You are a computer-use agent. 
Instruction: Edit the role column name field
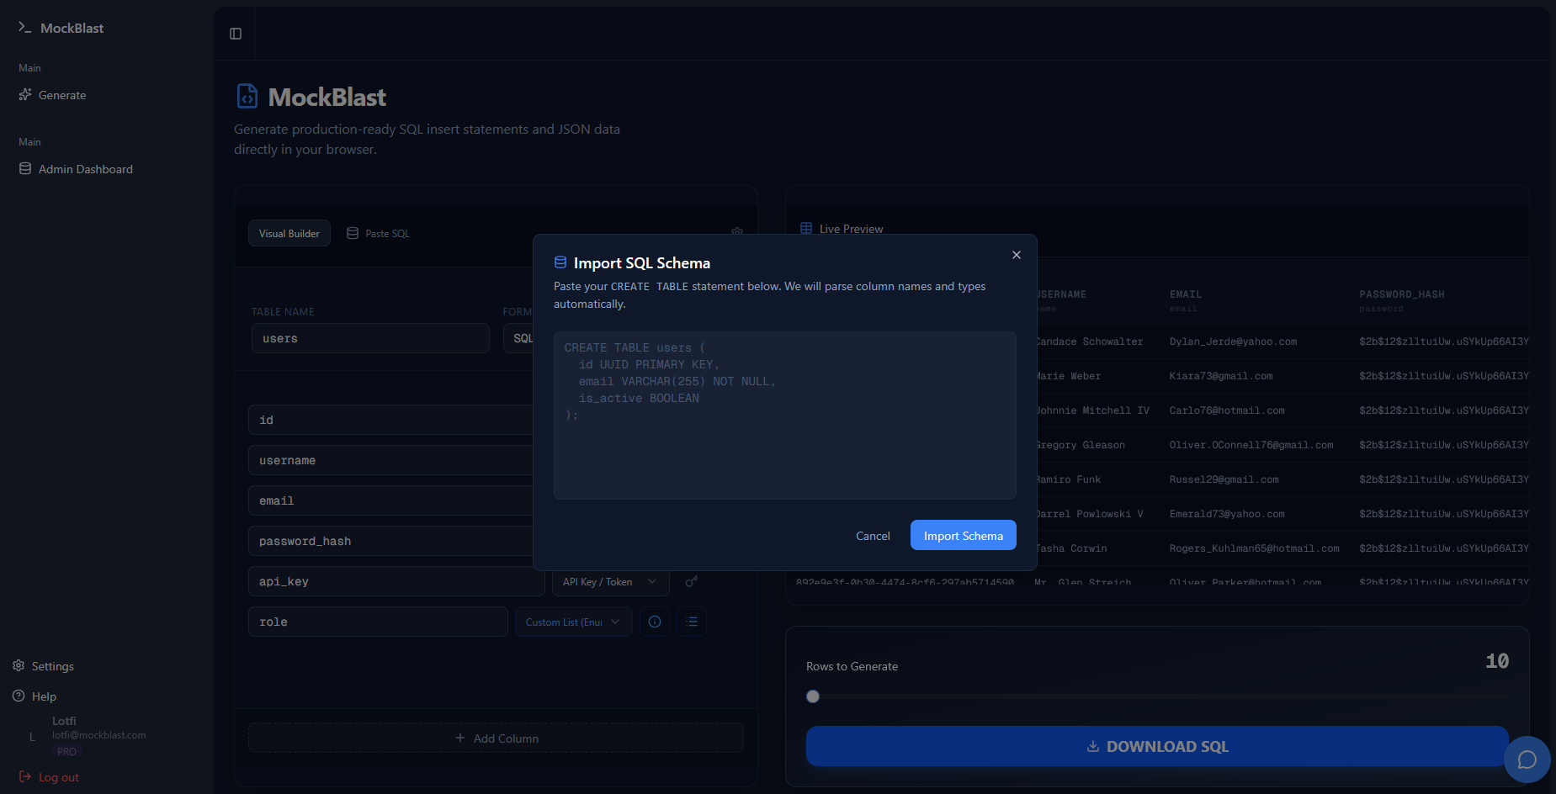point(378,622)
